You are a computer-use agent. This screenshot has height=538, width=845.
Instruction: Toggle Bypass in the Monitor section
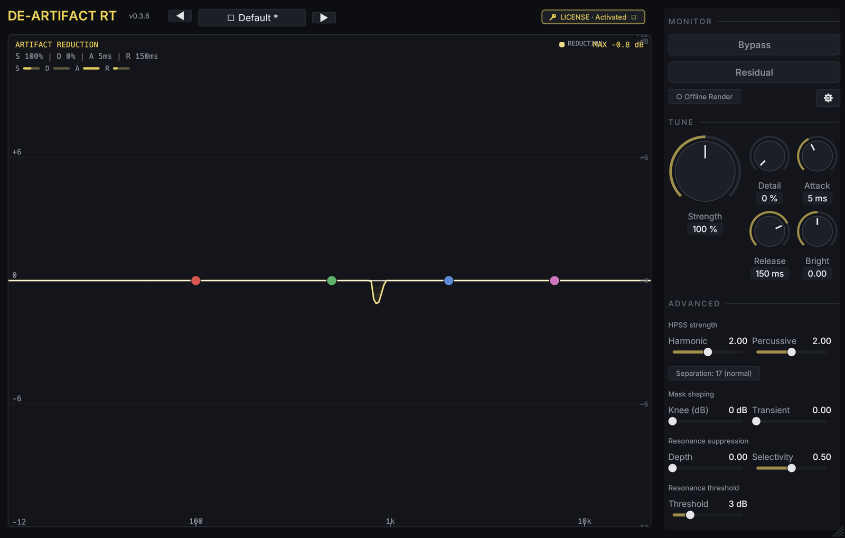(754, 45)
